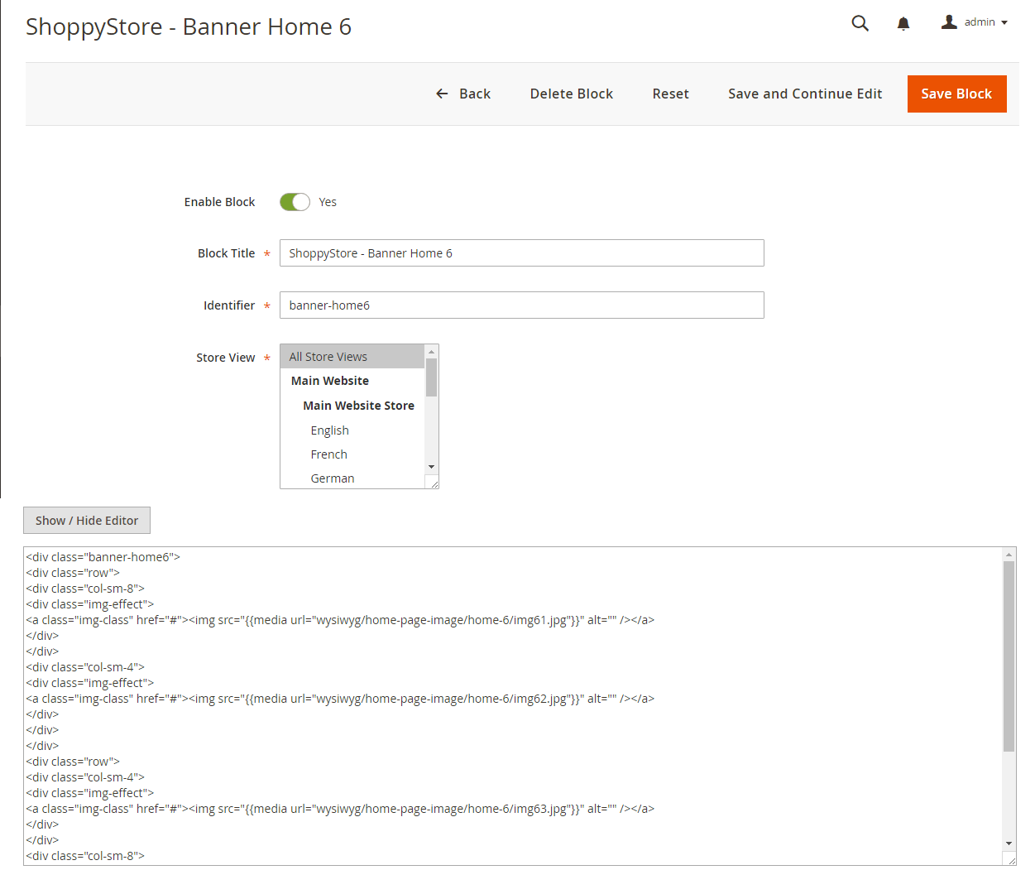Viewport: 1035px width, 870px height.
Task: Click the Store View list resize handle
Action: (433, 483)
